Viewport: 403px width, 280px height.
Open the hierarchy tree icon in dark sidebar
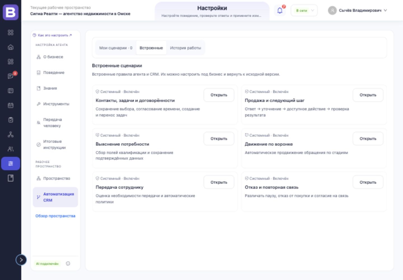[11, 134]
